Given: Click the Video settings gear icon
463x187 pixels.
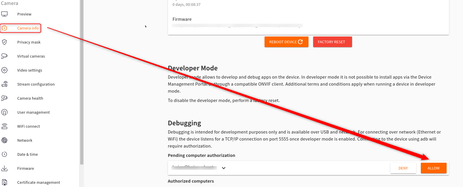Looking at the screenshot, I should coord(4,70).
